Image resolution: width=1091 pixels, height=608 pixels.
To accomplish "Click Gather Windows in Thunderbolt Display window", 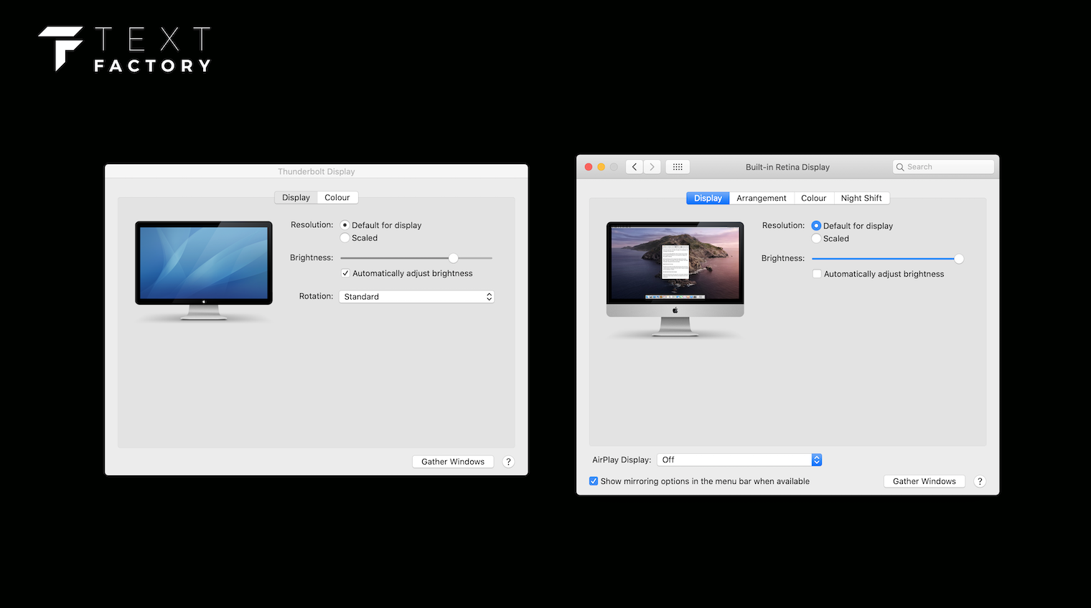I will click(x=453, y=462).
